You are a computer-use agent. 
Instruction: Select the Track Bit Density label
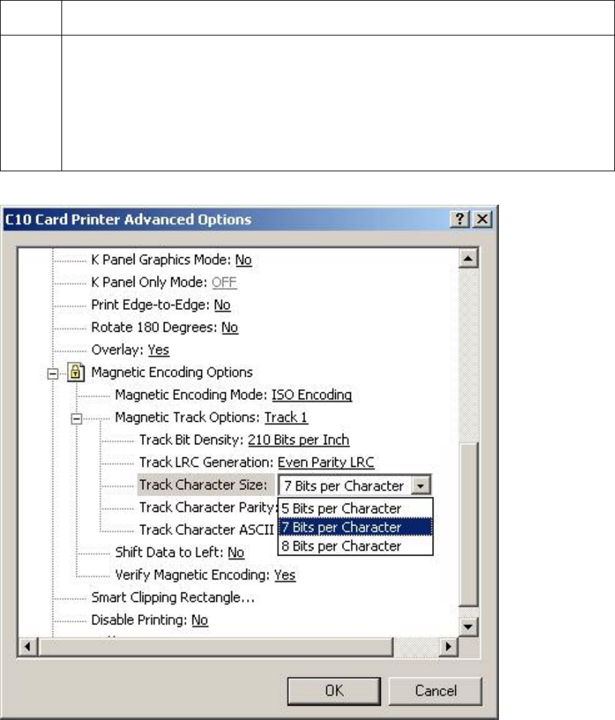click(x=192, y=440)
